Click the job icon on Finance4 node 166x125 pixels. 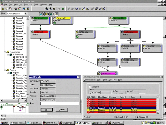(x=32, y=32)
